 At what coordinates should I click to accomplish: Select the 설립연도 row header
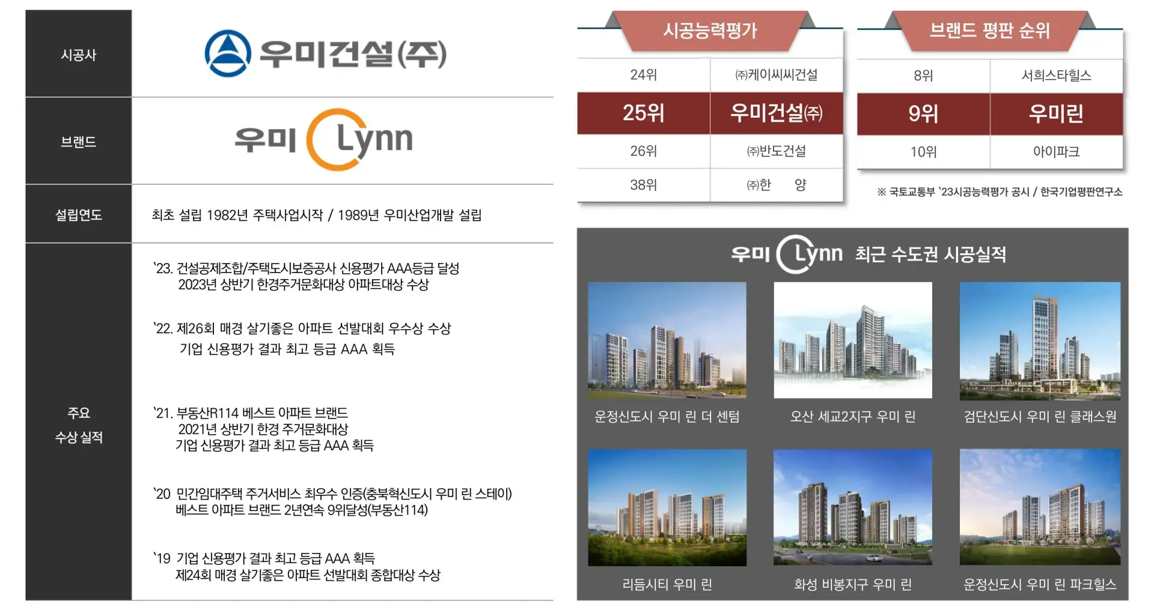pos(79,214)
